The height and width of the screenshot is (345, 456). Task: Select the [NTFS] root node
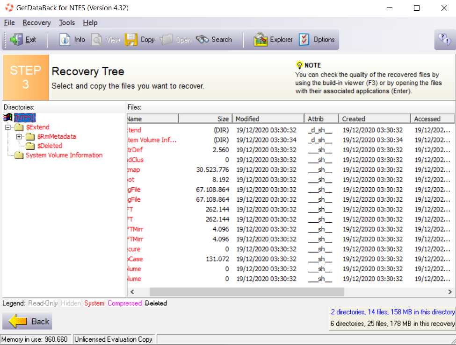pyautogui.click(x=25, y=118)
